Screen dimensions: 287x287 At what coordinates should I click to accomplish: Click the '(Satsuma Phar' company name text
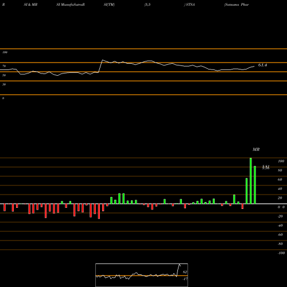click(236, 5)
